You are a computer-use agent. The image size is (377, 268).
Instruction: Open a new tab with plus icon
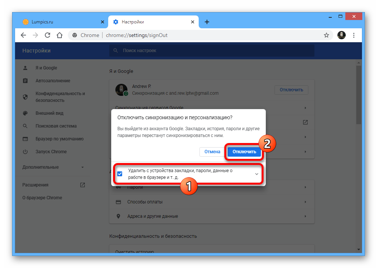click(x=207, y=22)
